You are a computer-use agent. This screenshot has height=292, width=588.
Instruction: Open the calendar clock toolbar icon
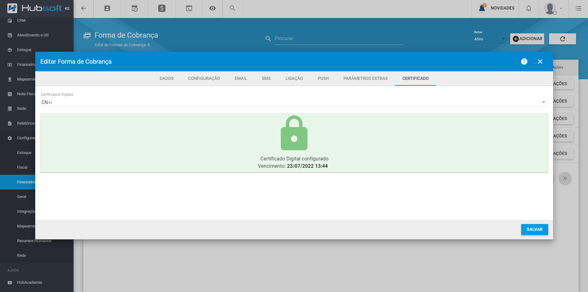(x=135, y=8)
